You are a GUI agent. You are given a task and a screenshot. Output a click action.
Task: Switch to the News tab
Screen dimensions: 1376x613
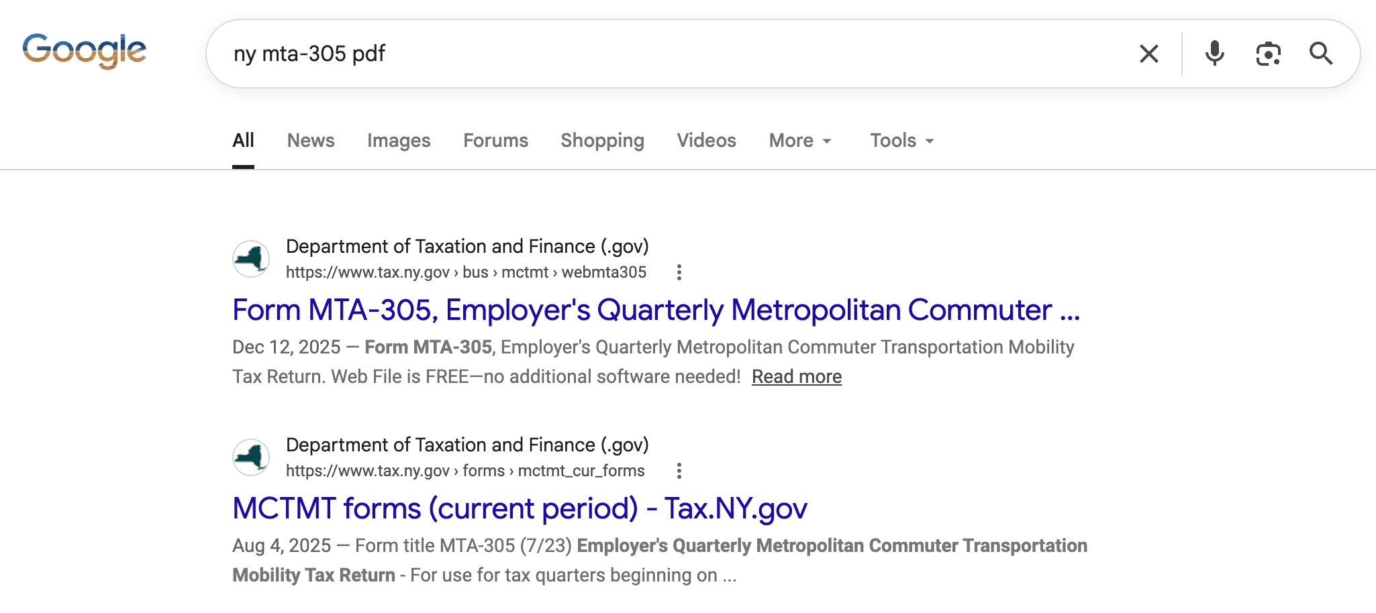point(311,141)
